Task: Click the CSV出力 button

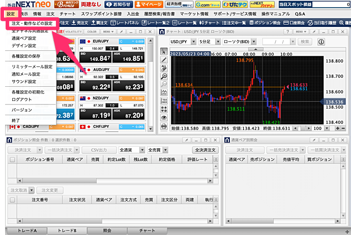Action: pyautogui.click(x=99, y=150)
